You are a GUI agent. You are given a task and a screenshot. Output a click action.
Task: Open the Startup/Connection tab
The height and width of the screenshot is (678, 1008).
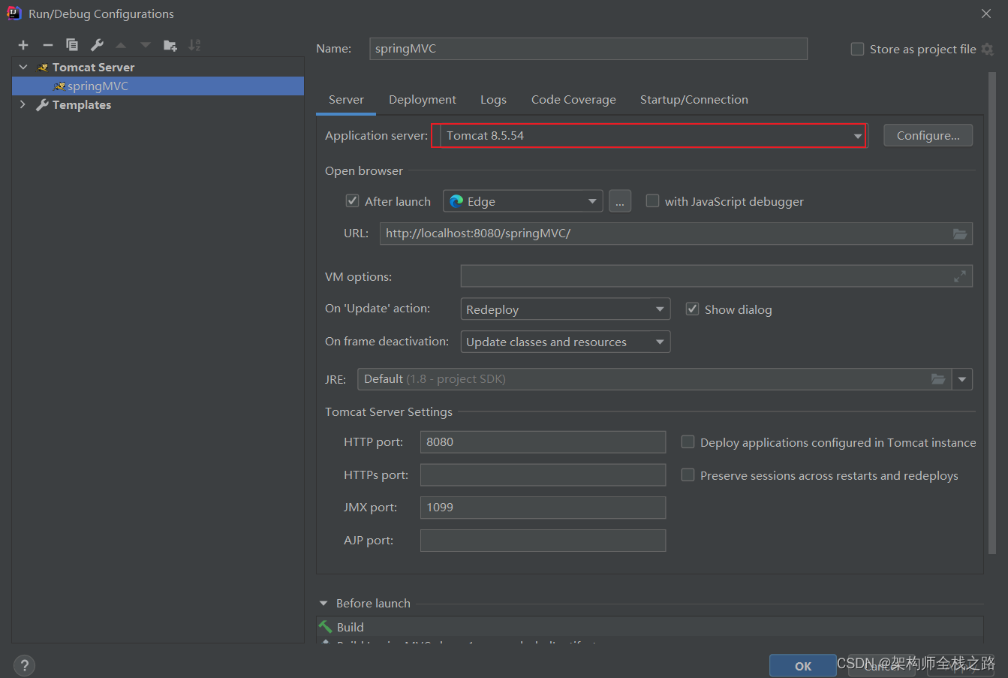tap(694, 100)
